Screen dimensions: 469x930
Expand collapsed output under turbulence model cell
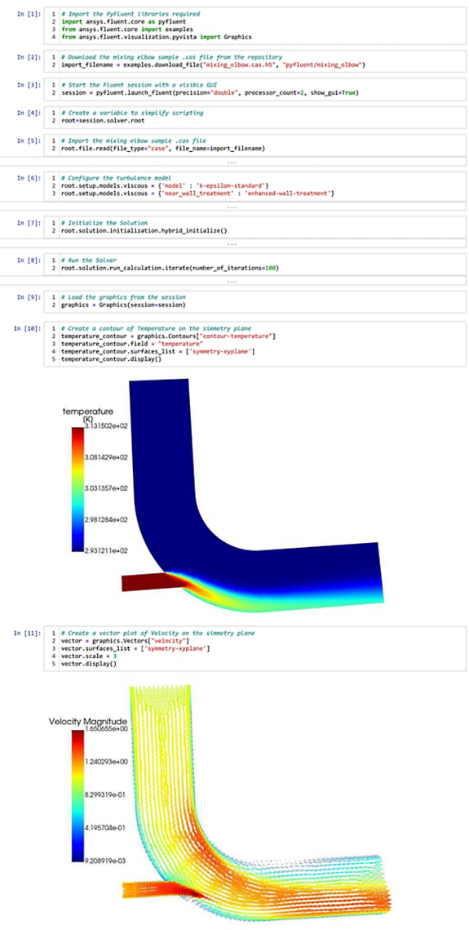click(x=232, y=207)
